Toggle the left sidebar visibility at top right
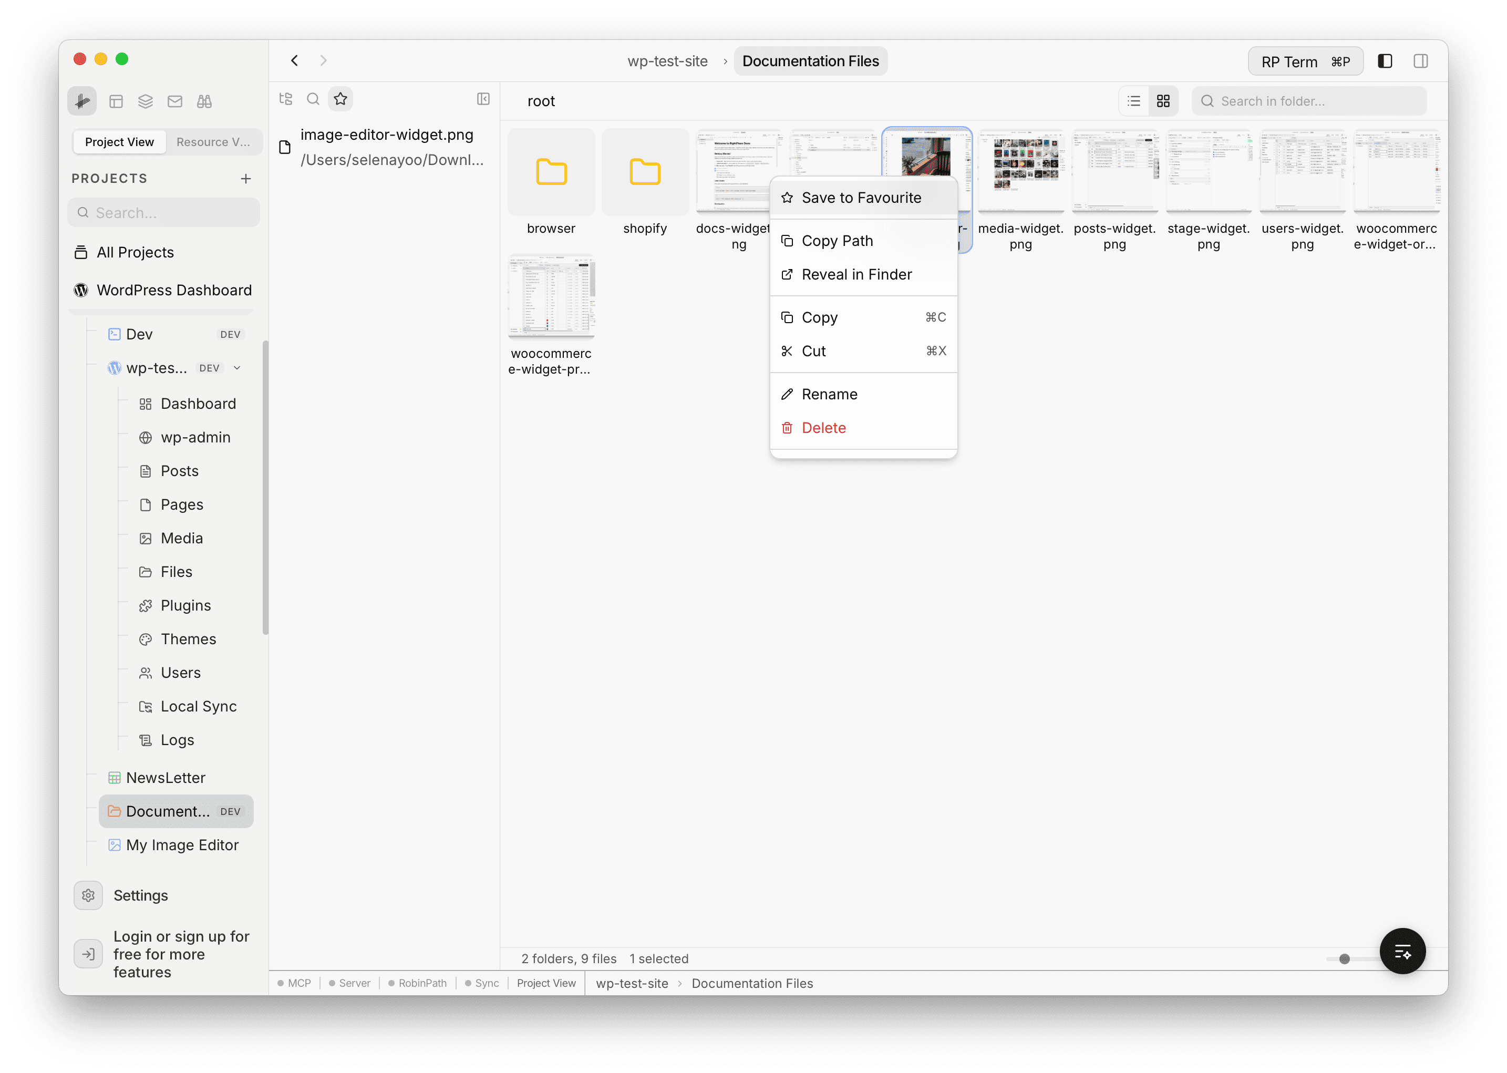The image size is (1507, 1073). tap(1385, 61)
